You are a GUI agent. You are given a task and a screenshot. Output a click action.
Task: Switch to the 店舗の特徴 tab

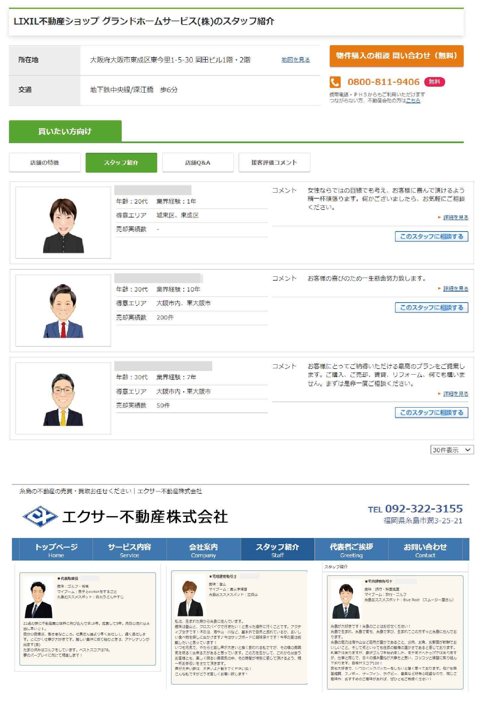tap(44, 162)
